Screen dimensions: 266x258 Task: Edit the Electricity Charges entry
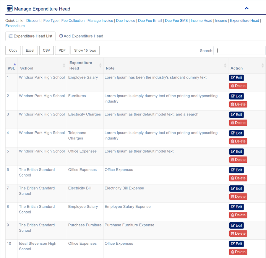(236, 115)
